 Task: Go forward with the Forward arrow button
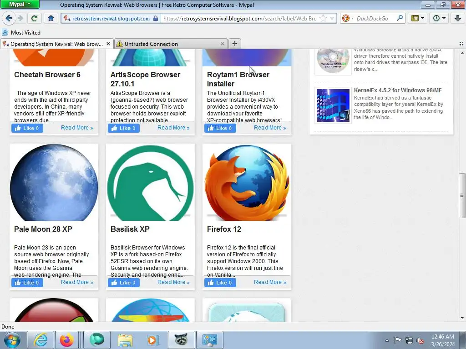tap(20, 18)
